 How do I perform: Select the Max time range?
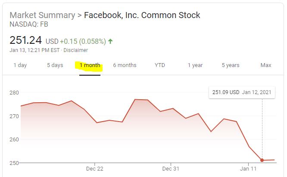click(266, 65)
